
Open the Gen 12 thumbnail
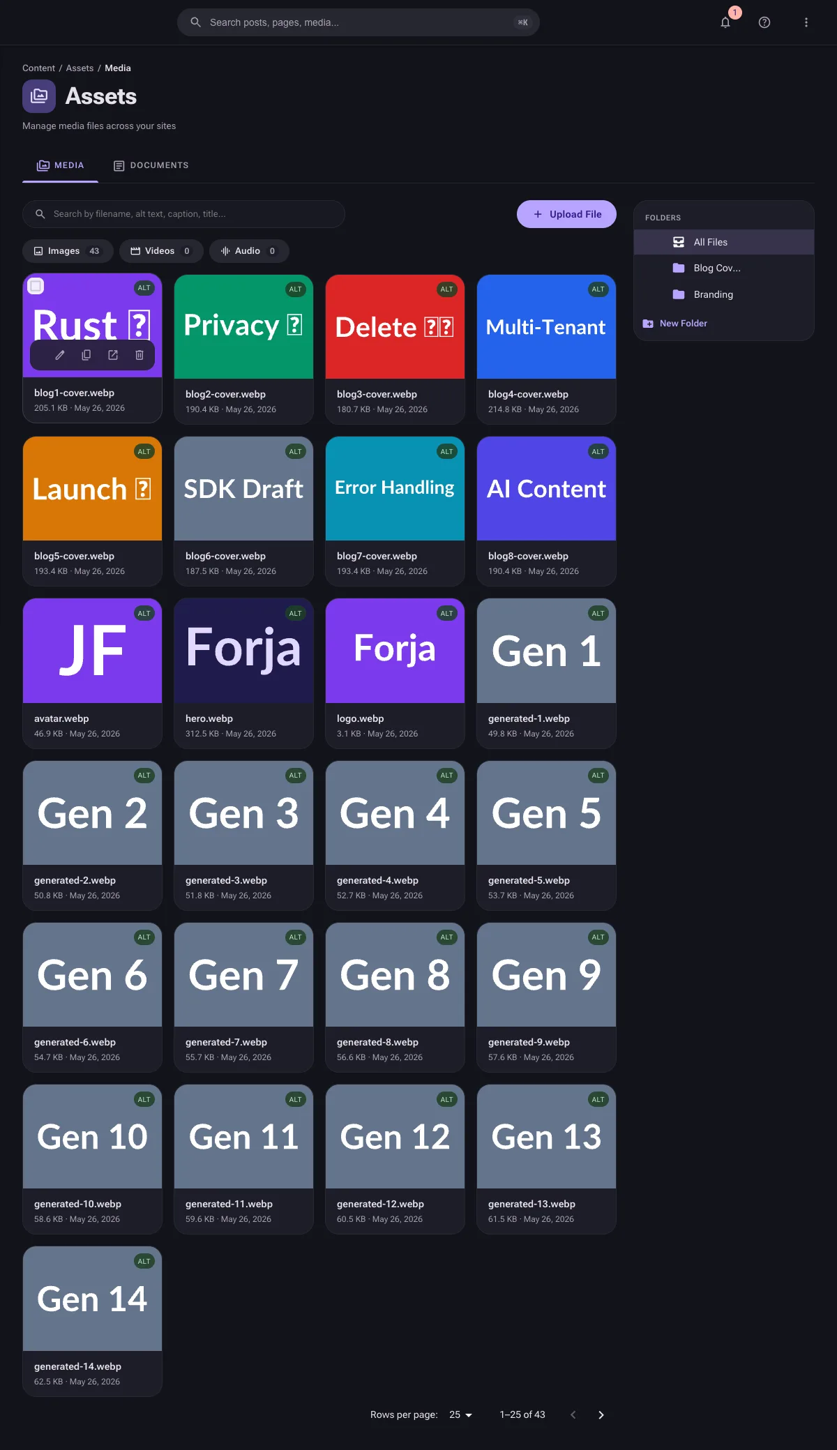coord(395,1136)
